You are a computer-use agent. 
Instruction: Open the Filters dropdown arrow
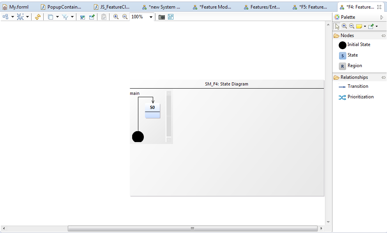click(72, 17)
